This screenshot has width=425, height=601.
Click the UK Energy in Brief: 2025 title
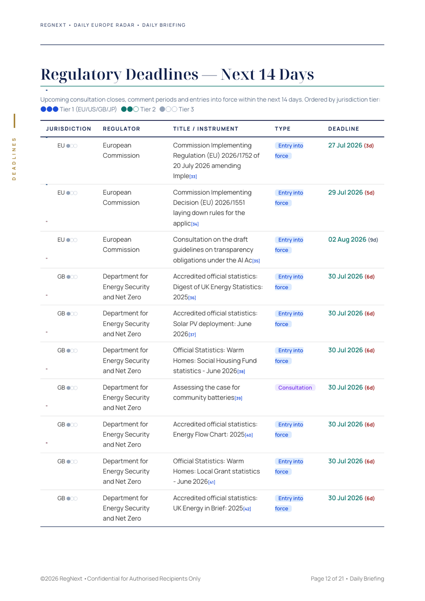click(215, 503)
